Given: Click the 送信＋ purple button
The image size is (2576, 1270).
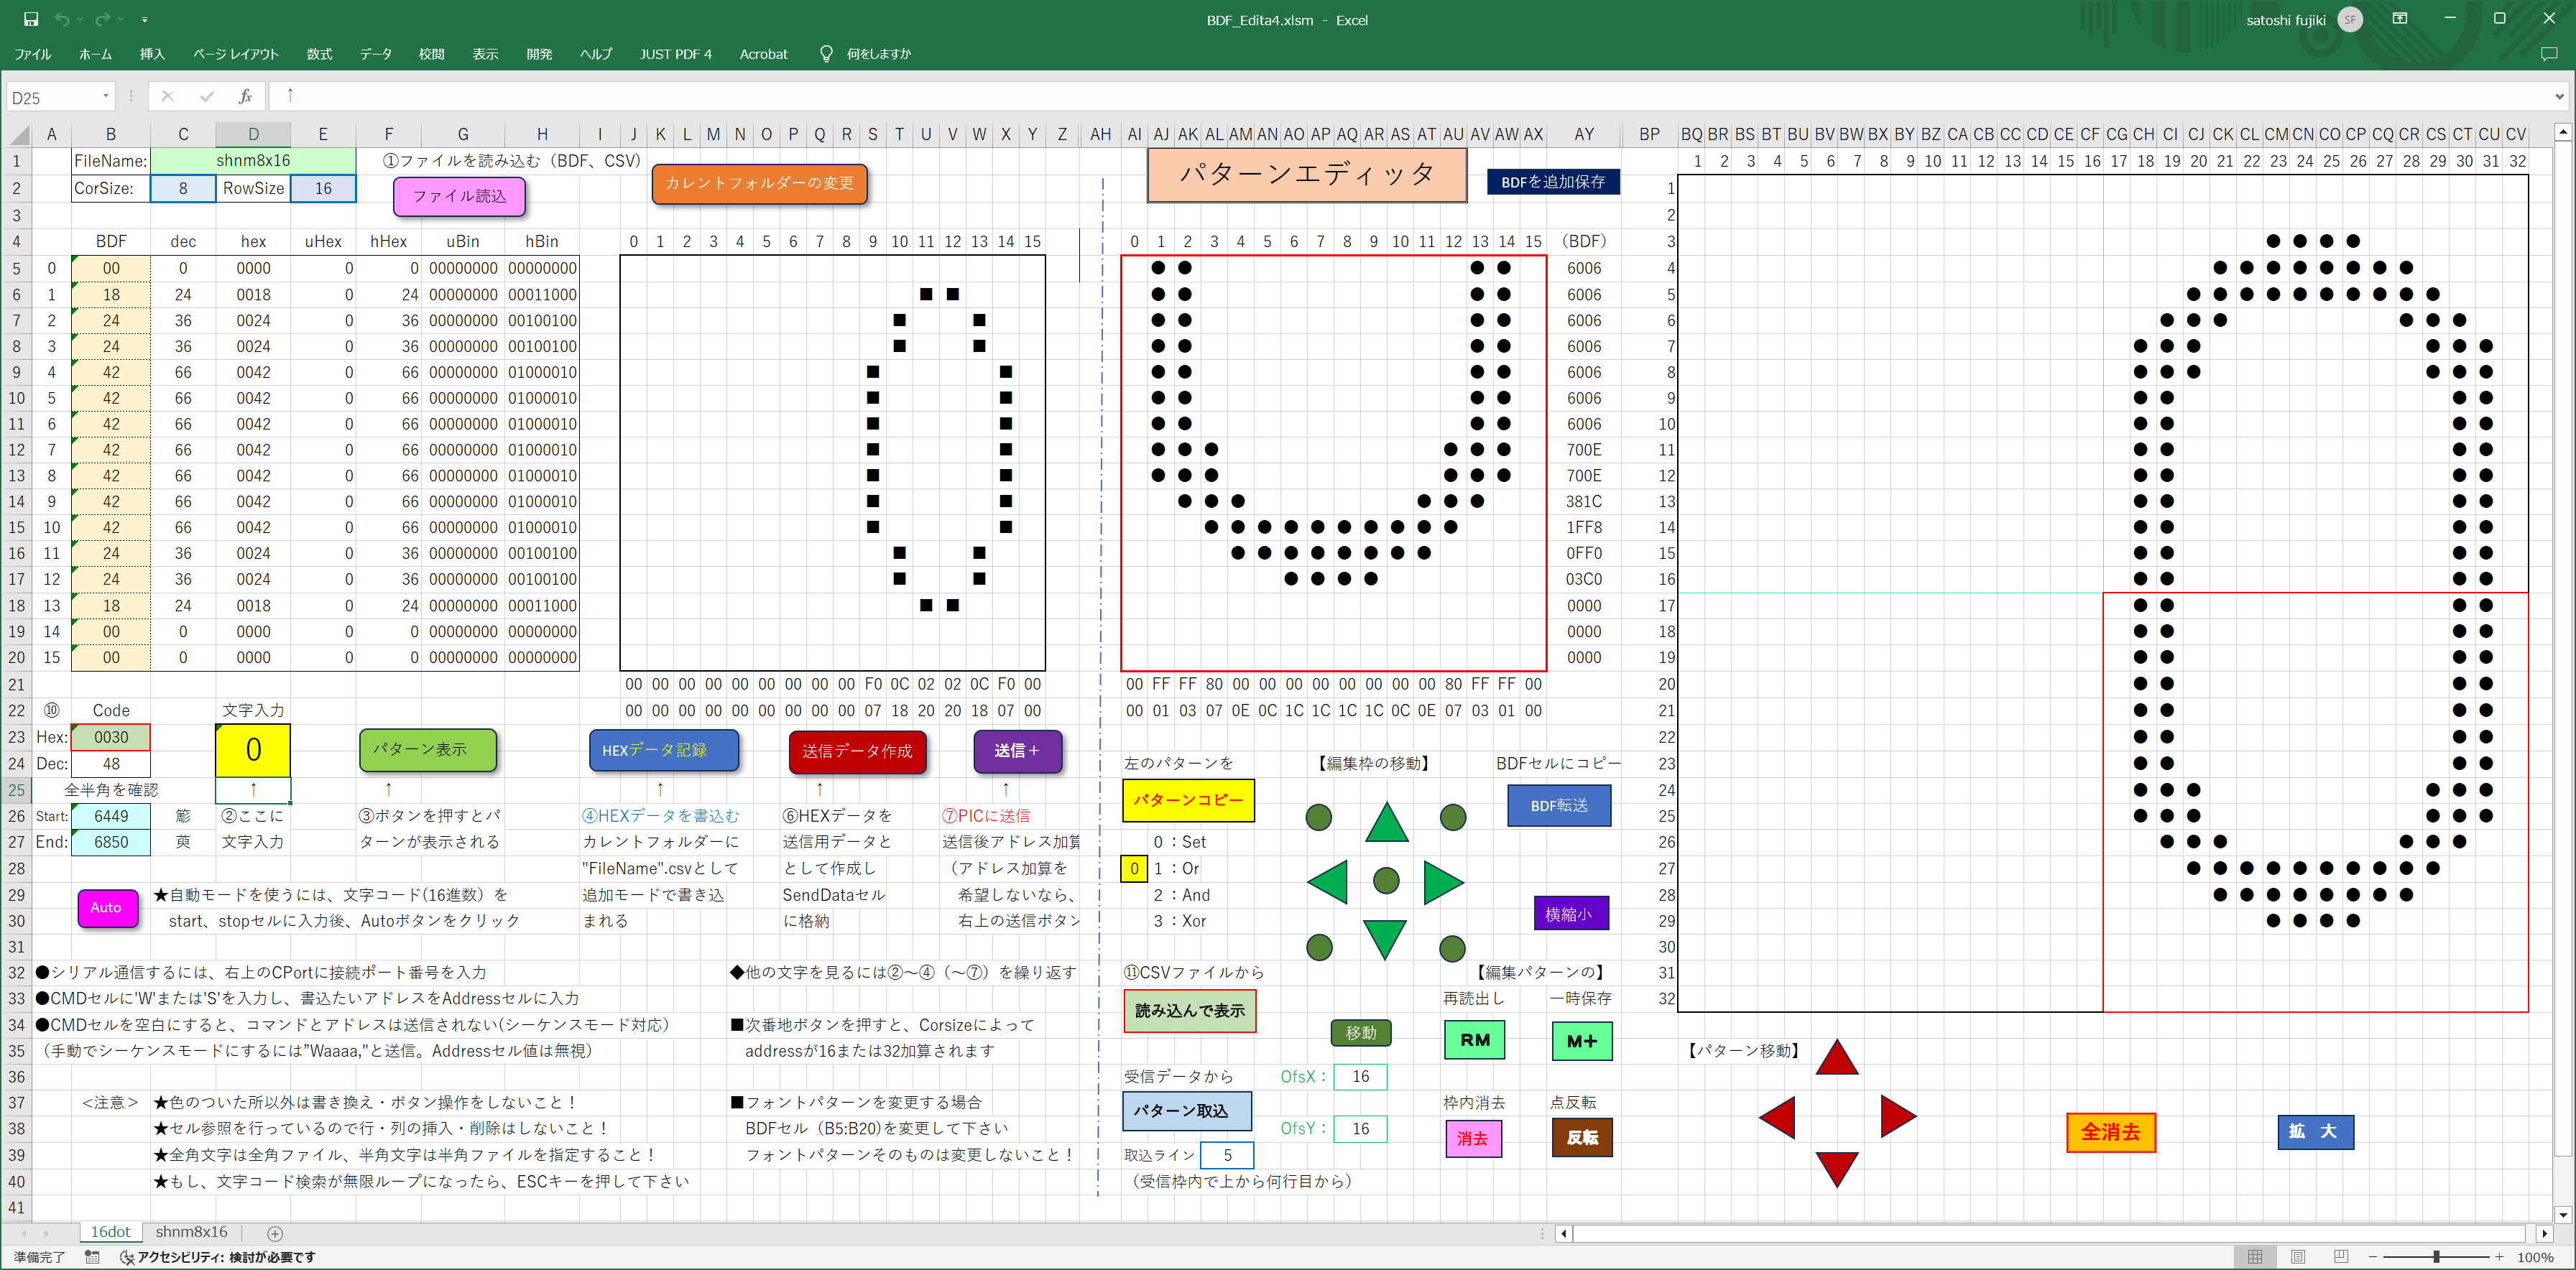Looking at the screenshot, I should point(1017,751).
